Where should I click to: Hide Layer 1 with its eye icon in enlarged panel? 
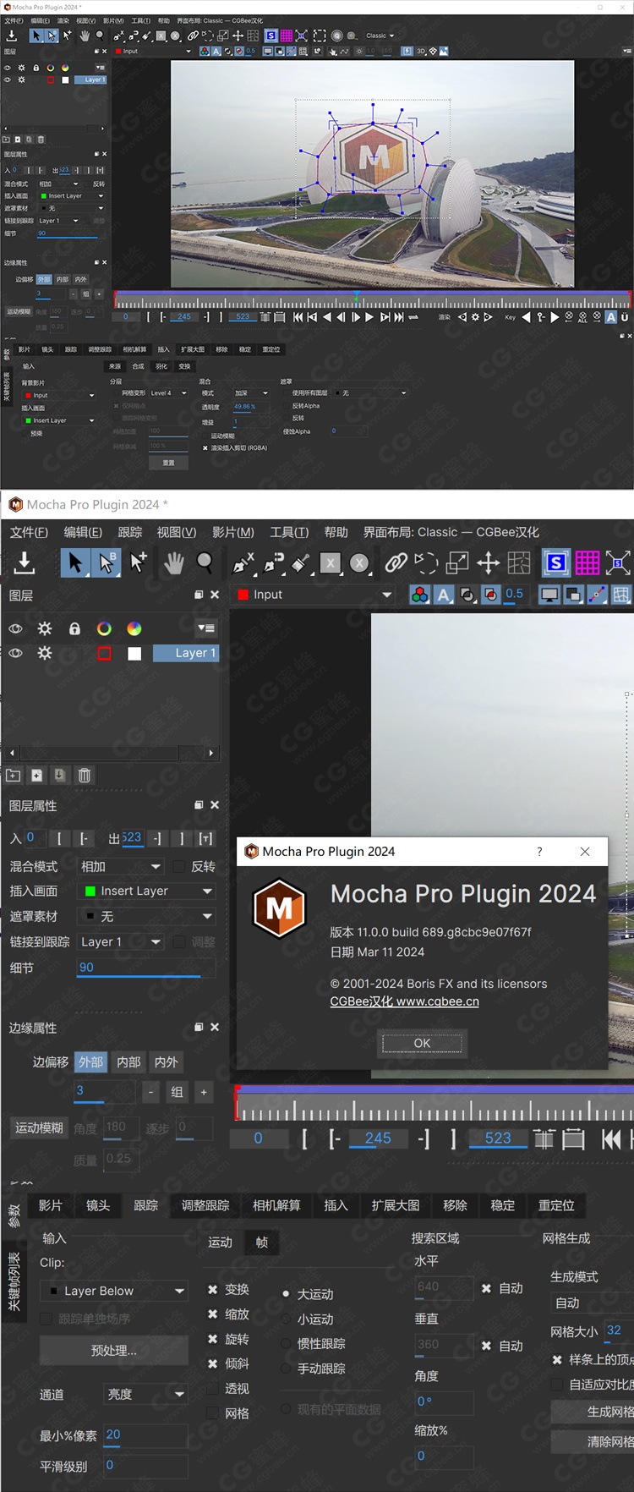(x=15, y=653)
